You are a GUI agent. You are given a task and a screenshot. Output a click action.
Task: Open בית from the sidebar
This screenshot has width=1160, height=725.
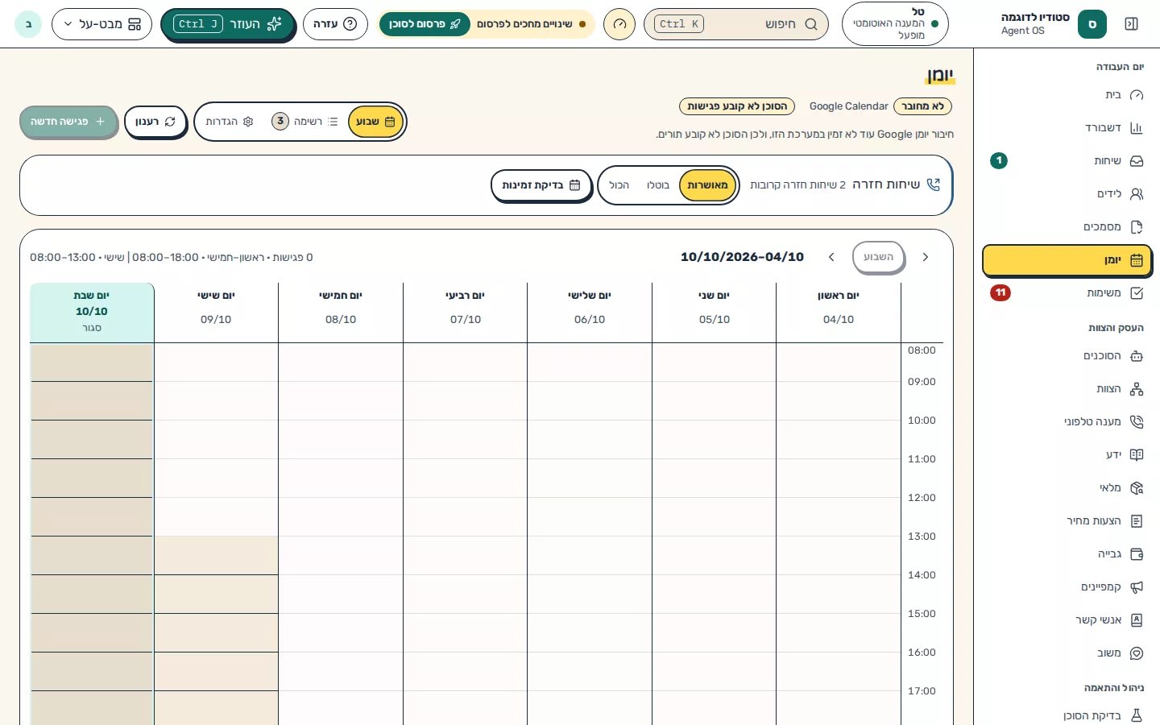[x=1067, y=95]
